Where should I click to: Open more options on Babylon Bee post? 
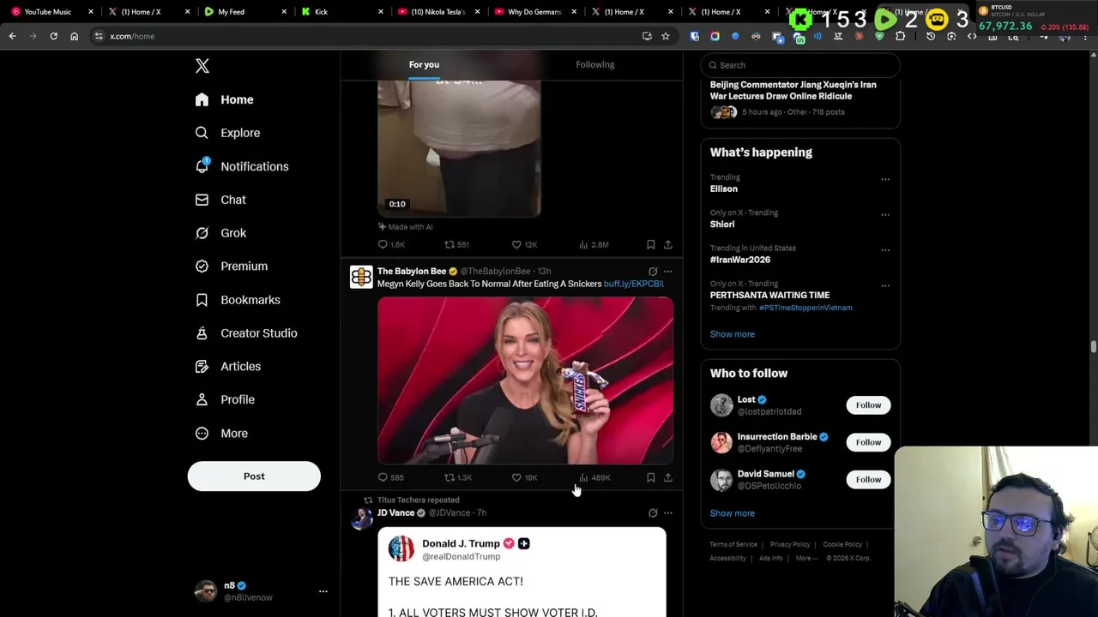click(668, 272)
